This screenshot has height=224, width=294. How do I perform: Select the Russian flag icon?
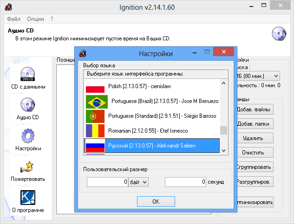pyautogui.click(x=95, y=146)
